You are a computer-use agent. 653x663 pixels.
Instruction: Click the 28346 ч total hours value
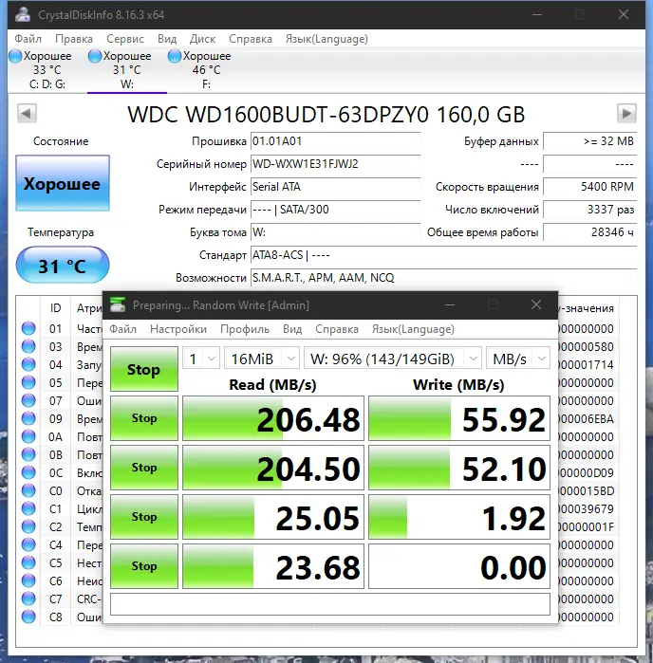tap(589, 232)
